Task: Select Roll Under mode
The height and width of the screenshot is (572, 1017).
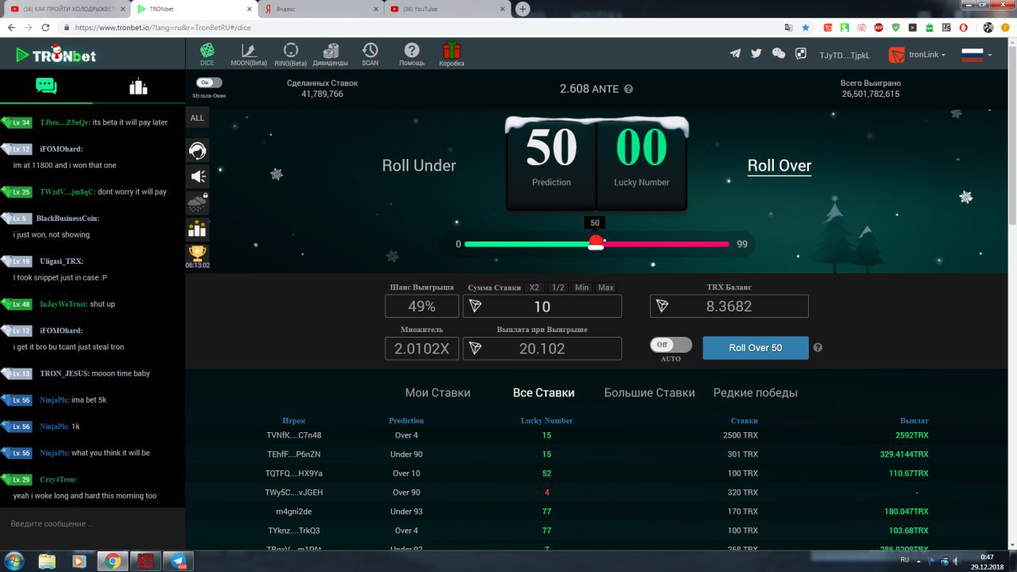Action: (419, 165)
